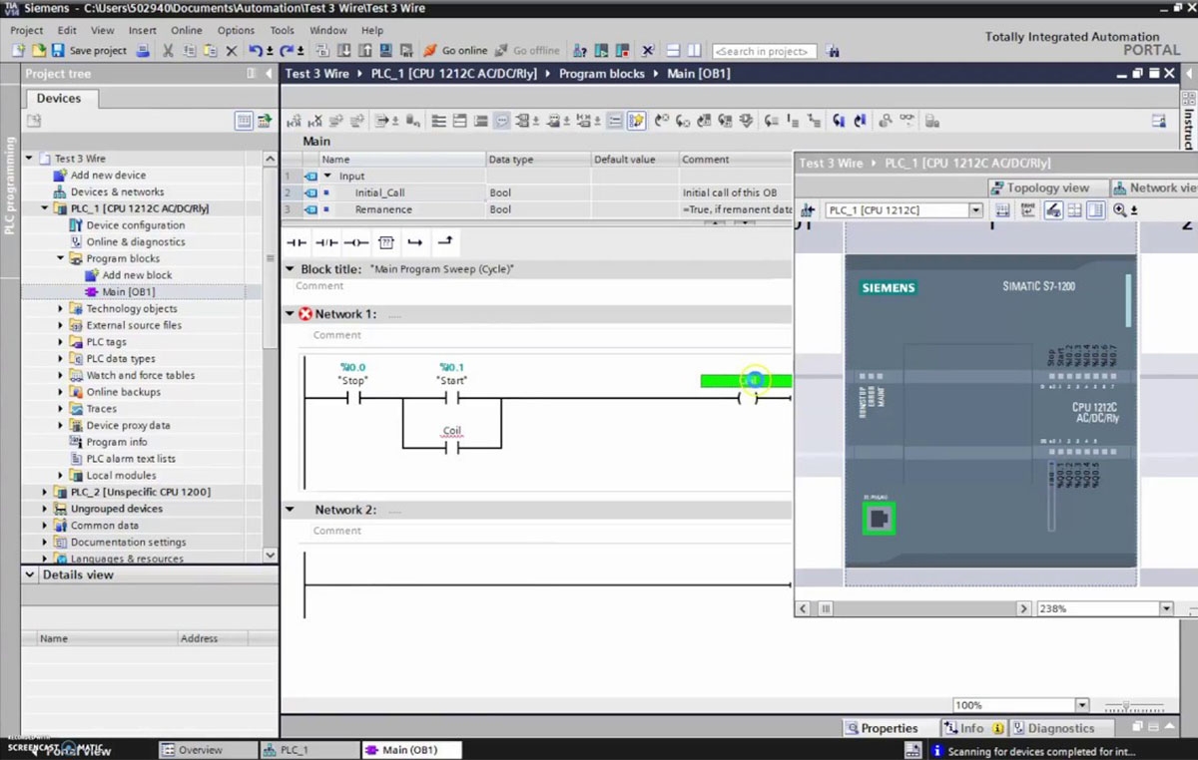Click the Undo arrow icon

tap(256, 51)
